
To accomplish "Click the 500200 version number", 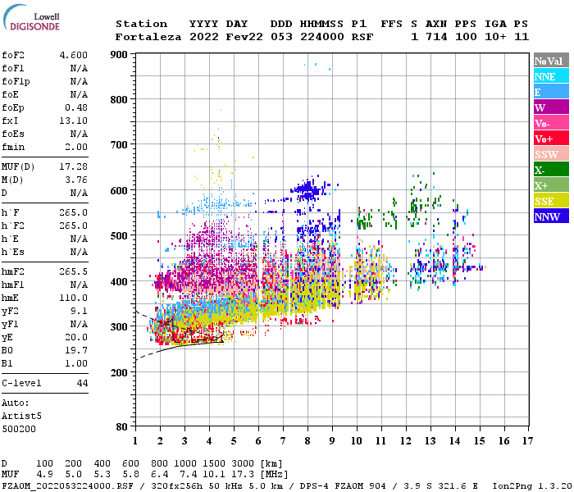I will click(x=19, y=430).
